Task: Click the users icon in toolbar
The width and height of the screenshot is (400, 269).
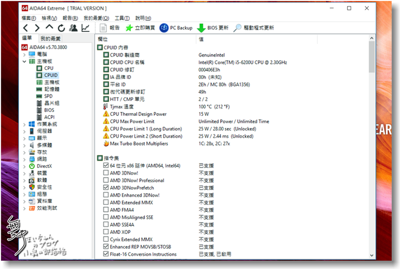Action: [74, 28]
